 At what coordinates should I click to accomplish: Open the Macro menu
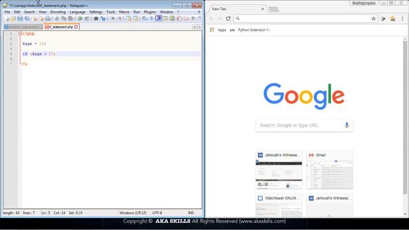click(124, 12)
